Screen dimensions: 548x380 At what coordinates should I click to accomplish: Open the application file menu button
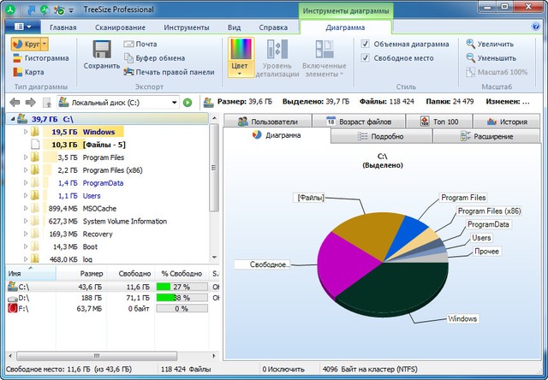(x=23, y=27)
